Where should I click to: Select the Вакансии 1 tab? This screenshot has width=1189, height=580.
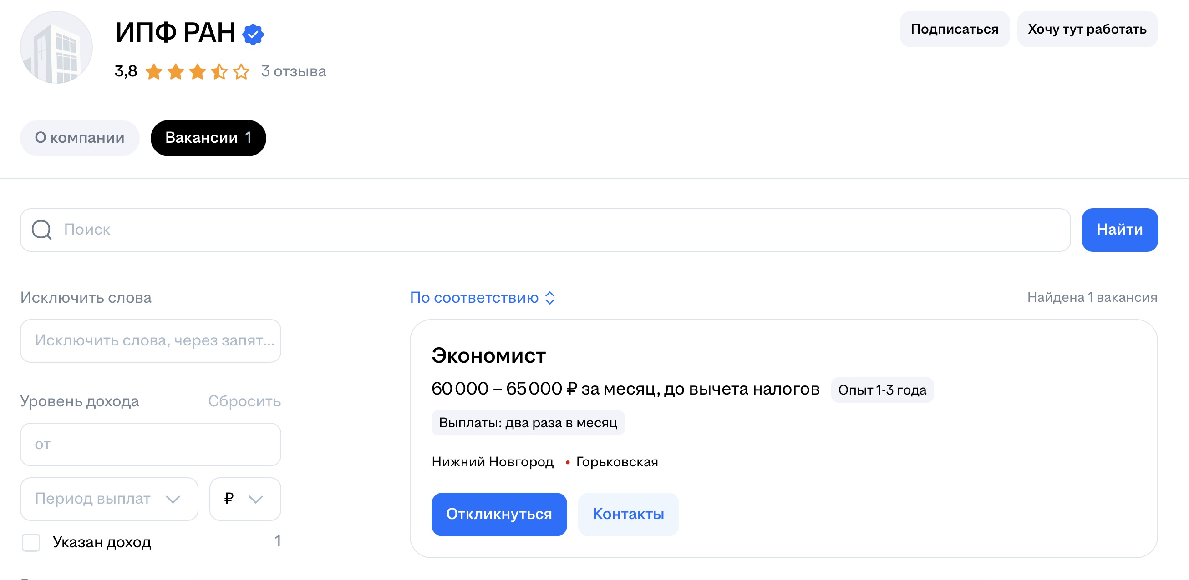(x=208, y=138)
